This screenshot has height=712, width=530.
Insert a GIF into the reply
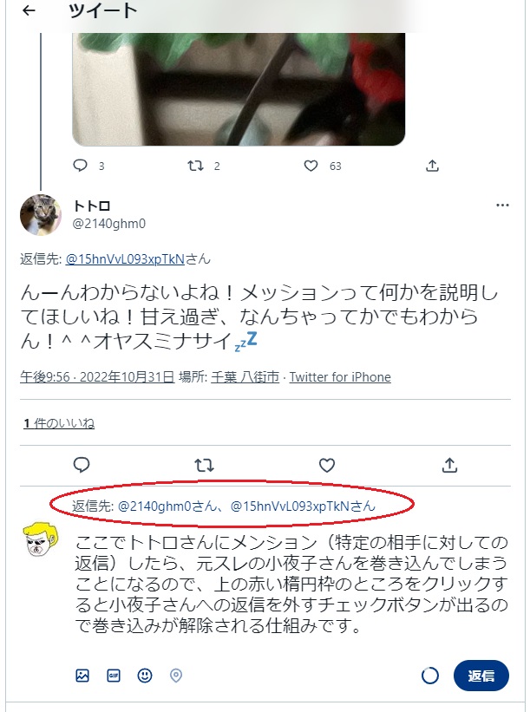[x=114, y=676]
